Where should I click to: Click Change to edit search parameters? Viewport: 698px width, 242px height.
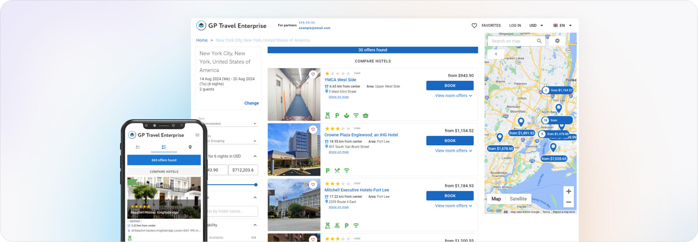coord(252,103)
